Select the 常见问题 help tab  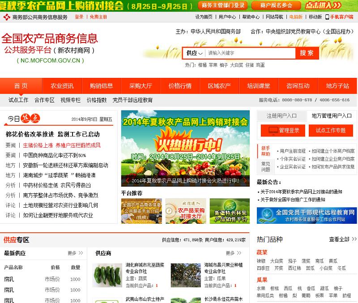[265, 166]
